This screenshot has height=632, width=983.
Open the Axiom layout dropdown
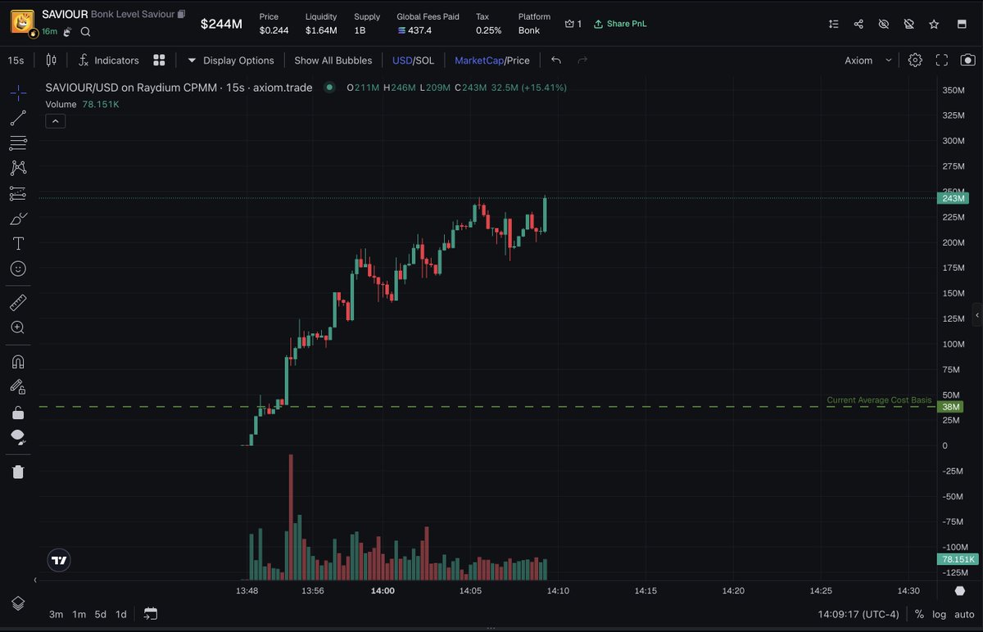point(868,61)
